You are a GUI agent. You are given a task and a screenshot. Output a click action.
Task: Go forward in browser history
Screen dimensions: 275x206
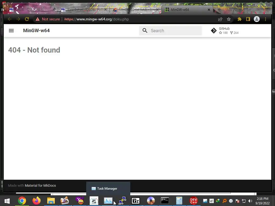point(18,19)
